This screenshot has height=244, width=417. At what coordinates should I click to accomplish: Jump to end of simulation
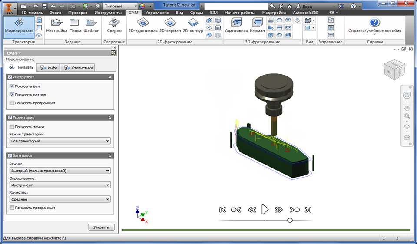(308, 210)
